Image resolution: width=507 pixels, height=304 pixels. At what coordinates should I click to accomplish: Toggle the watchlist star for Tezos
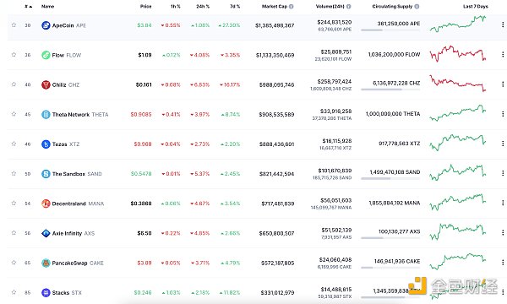pyautogui.click(x=14, y=144)
